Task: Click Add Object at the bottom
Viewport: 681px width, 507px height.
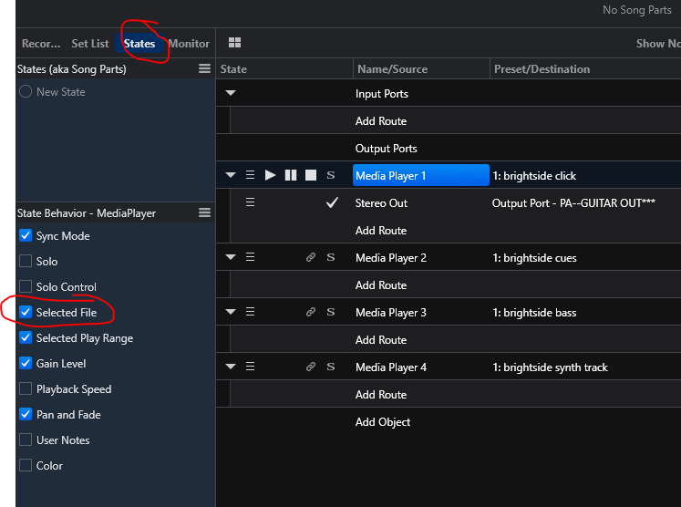Action: (383, 422)
